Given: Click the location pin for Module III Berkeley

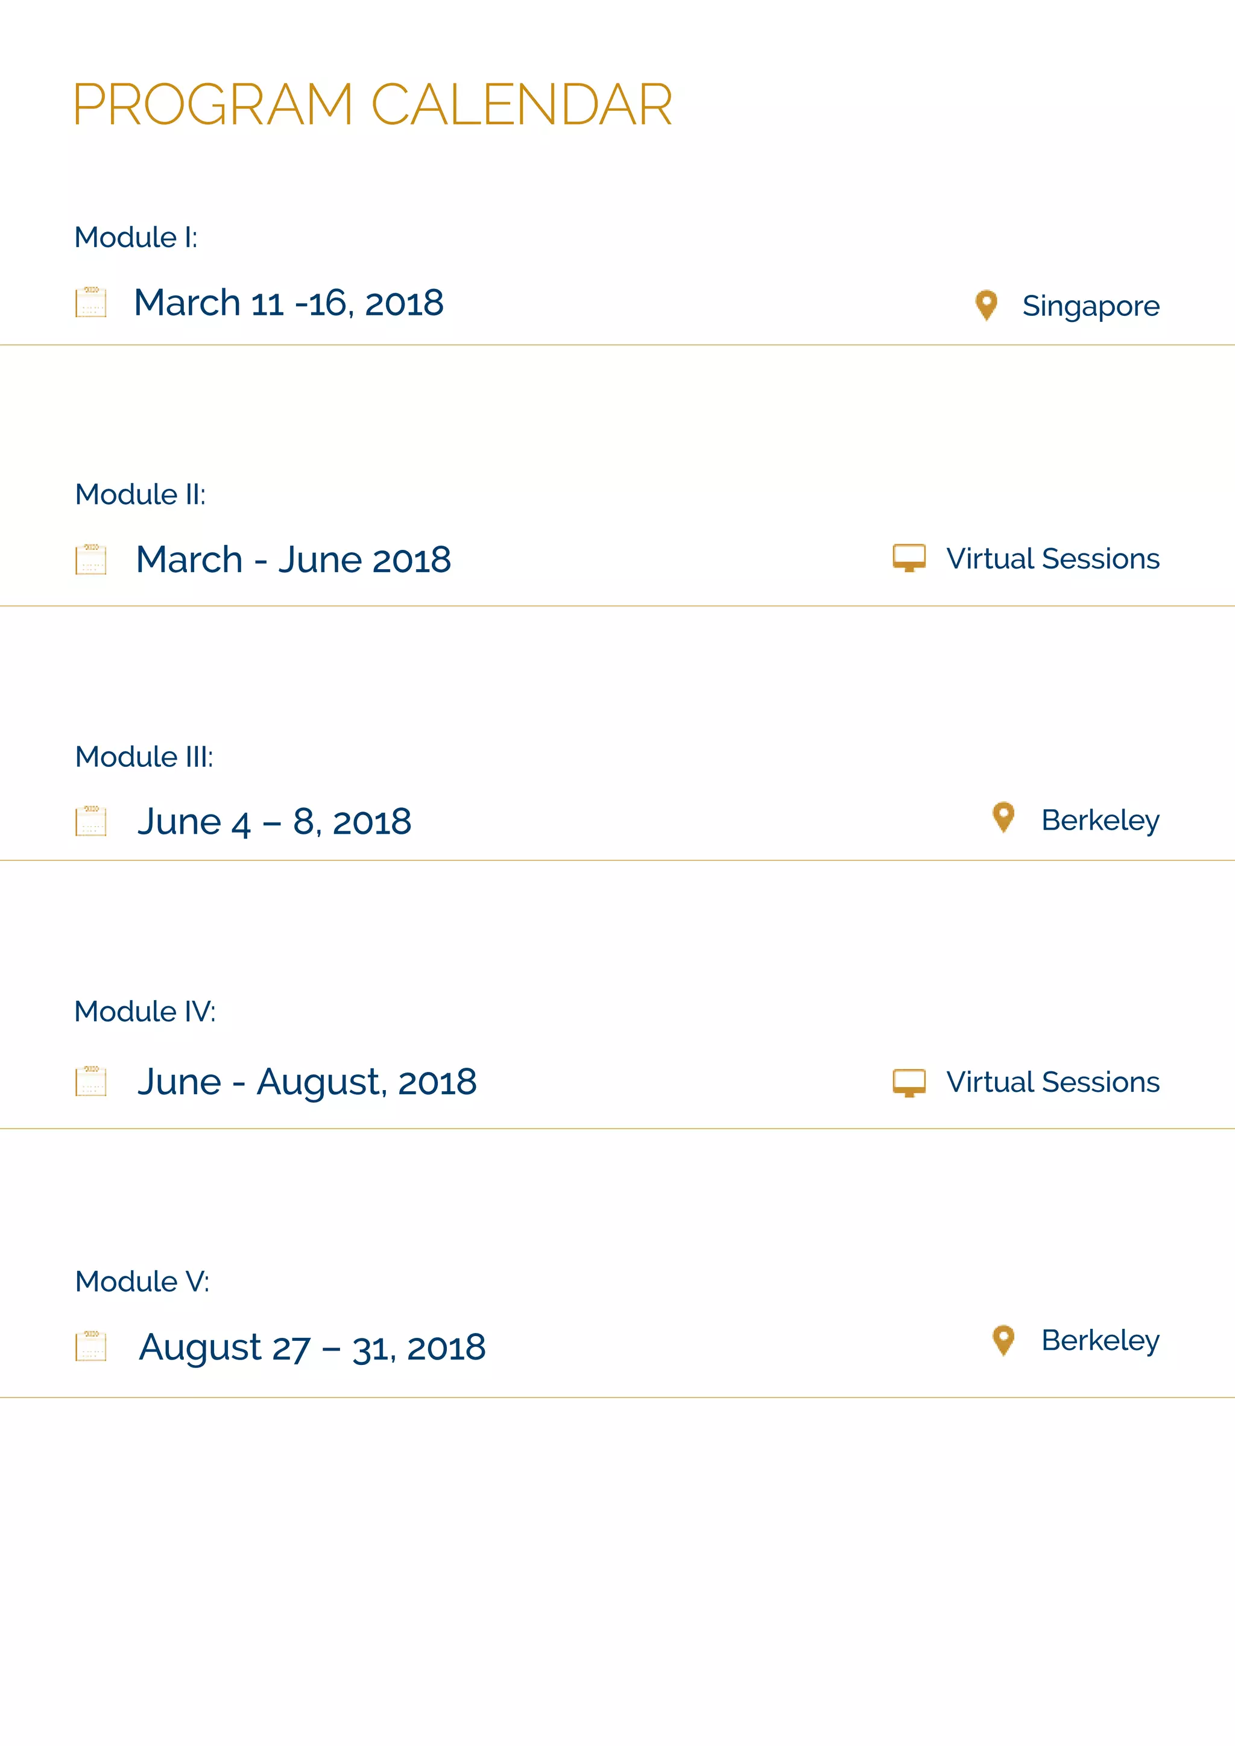Looking at the screenshot, I should click(1003, 818).
